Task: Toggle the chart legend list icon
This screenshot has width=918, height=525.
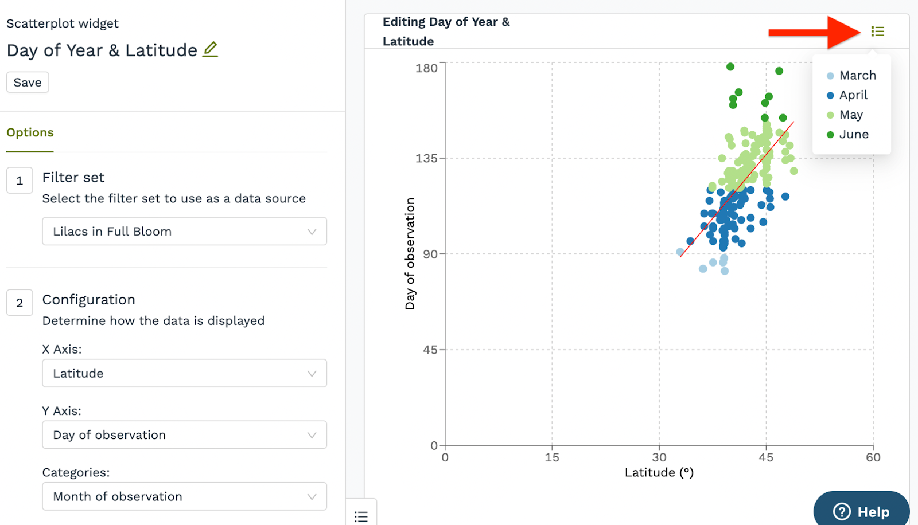Action: pyautogui.click(x=877, y=32)
